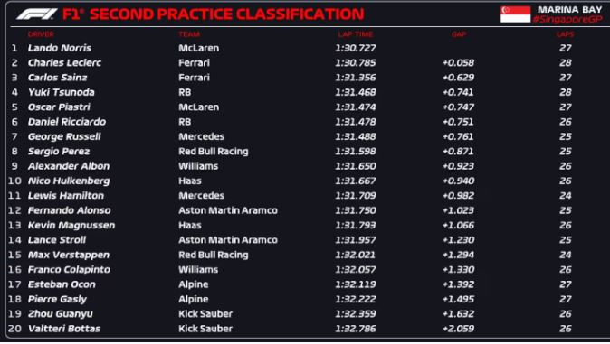
Task: Click the Second Practice Classification title
Action: (x=214, y=14)
